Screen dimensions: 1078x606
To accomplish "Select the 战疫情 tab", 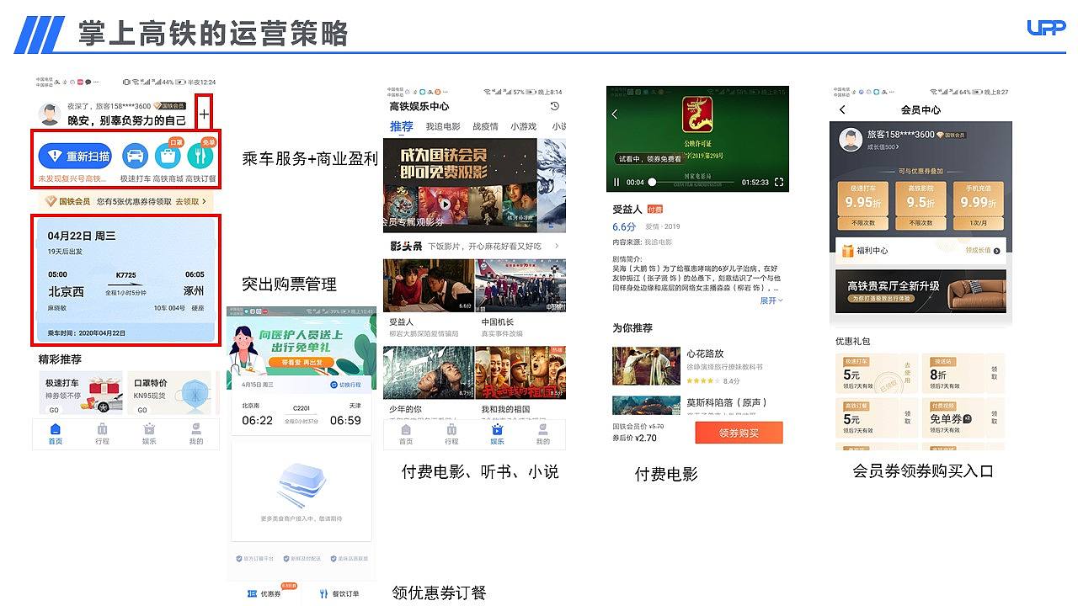I will tap(485, 126).
